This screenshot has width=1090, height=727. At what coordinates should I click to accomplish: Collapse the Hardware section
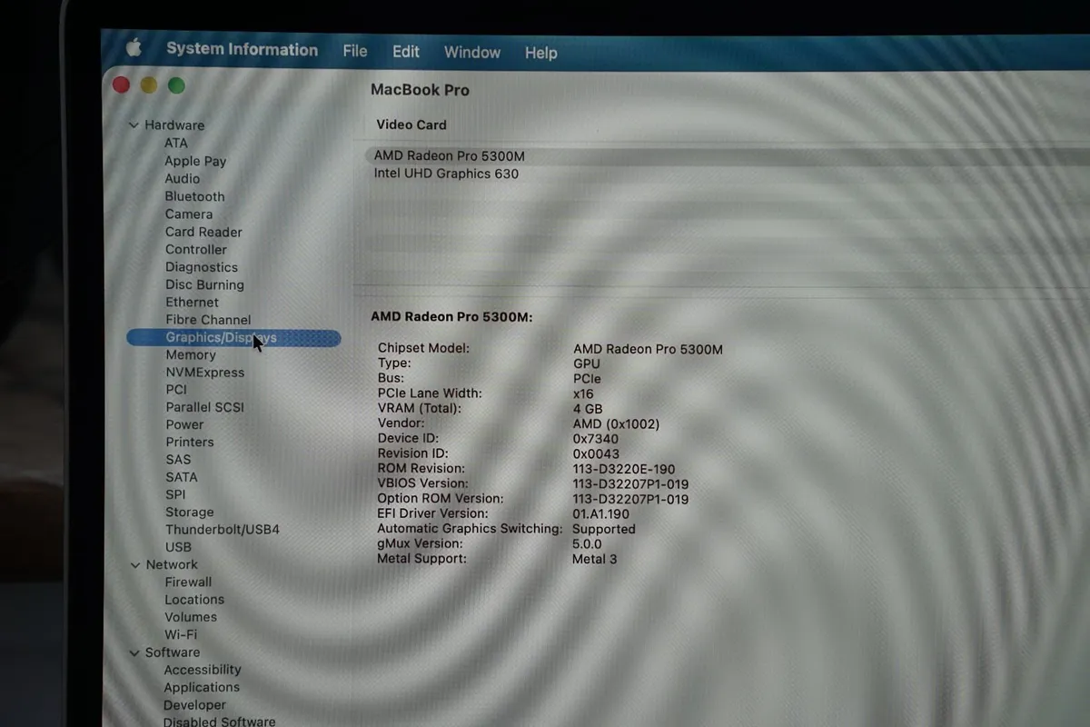point(134,124)
